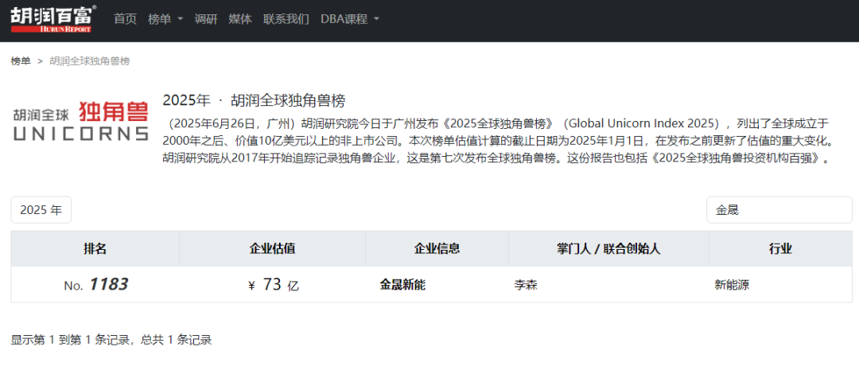This screenshot has height=378, width=859.
Task: Expand the 榜单 dropdown menu
Action: click(x=165, y=19)
